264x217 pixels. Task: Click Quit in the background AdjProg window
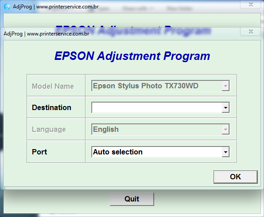132,199
